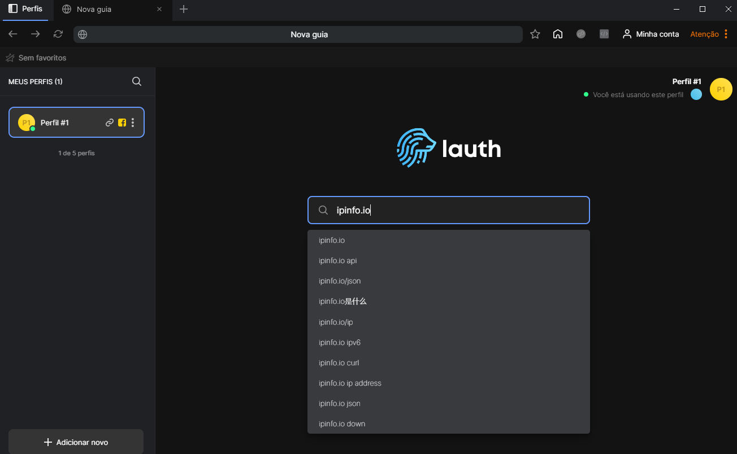Bookmark page with the star icon
The height and width of the screenshot is (454, 737).
pyautogui.click(x=535, y=34)
